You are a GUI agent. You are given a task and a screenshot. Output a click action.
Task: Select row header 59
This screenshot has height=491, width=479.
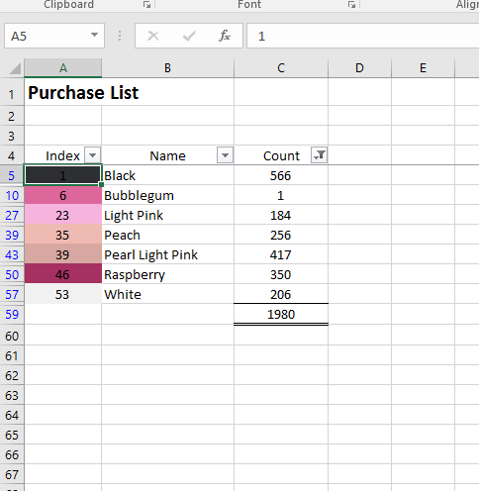coord(12,314)
